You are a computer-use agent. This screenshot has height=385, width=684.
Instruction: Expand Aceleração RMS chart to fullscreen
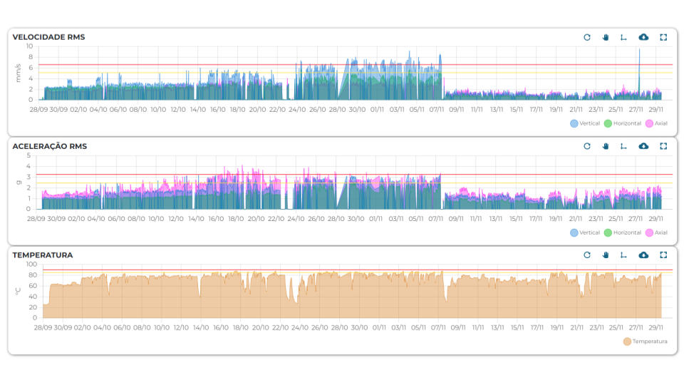(663, 146)
